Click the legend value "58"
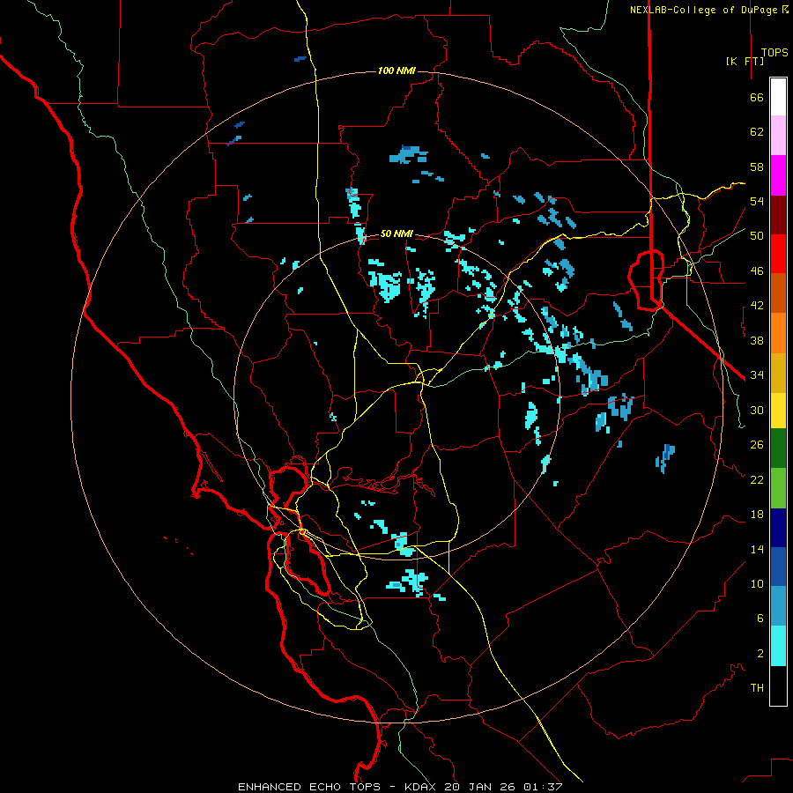793x793 pixels. pos(757,167)
